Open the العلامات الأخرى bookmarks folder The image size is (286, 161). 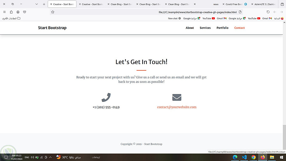click(11, 18)
